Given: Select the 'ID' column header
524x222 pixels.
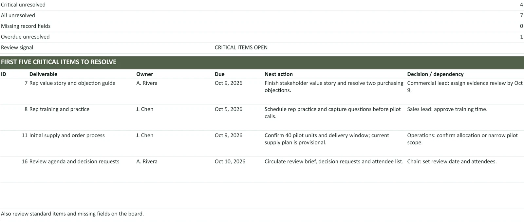Looking at the screenshot, I should (4, 74).
